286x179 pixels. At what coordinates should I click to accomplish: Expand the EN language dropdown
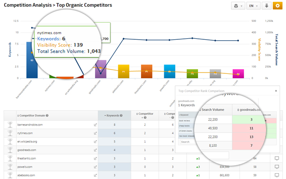[253, 6]
